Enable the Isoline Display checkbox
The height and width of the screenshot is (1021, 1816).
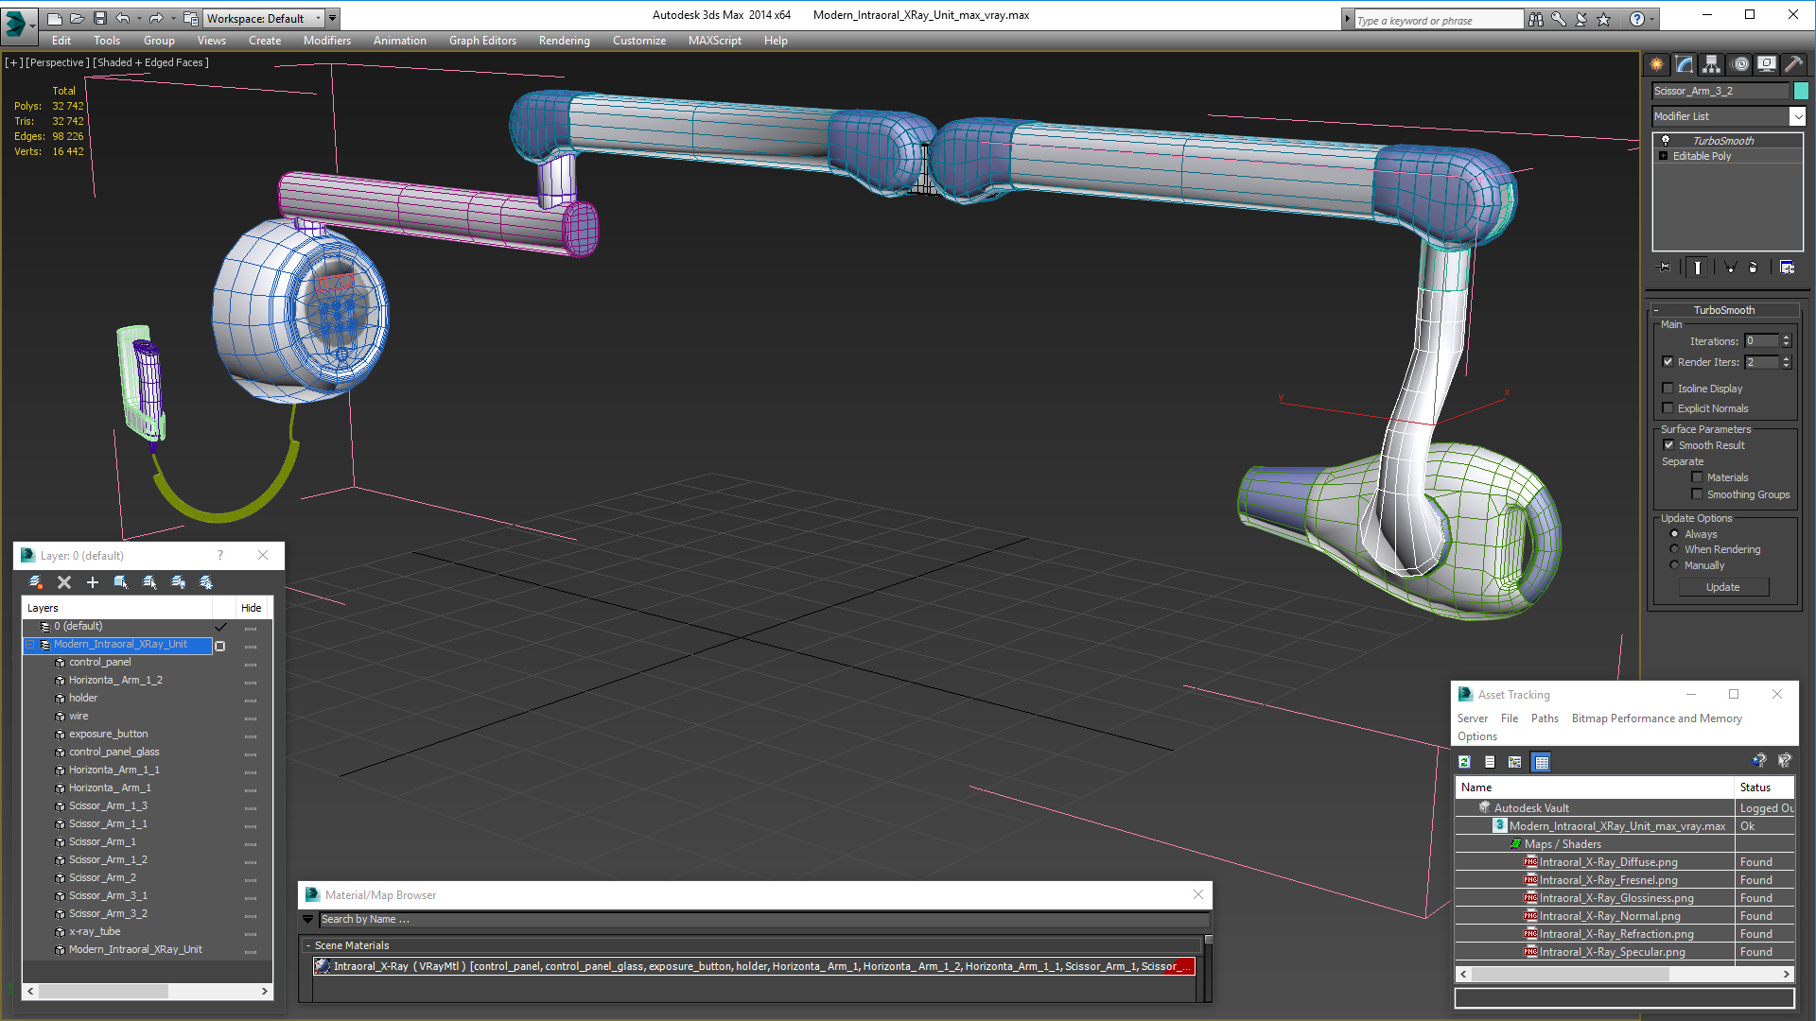[x=1668, y=389]
